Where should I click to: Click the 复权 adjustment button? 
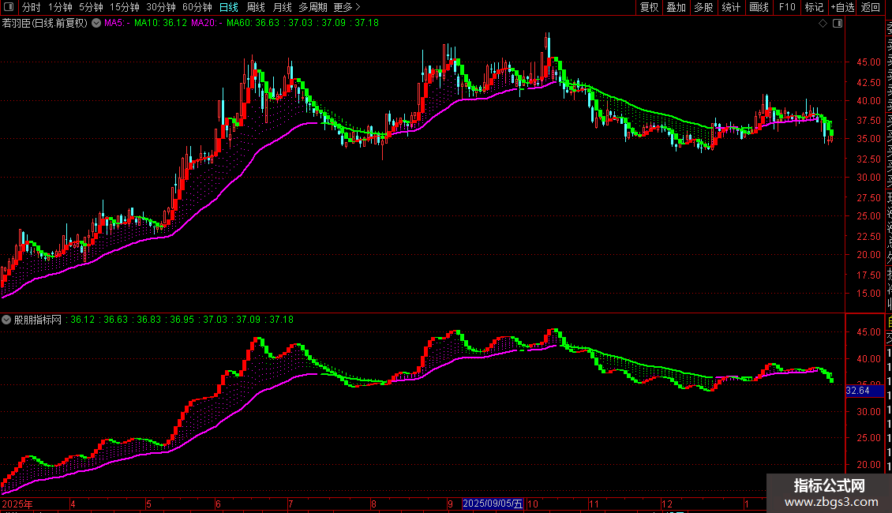(x=649, y=7)
